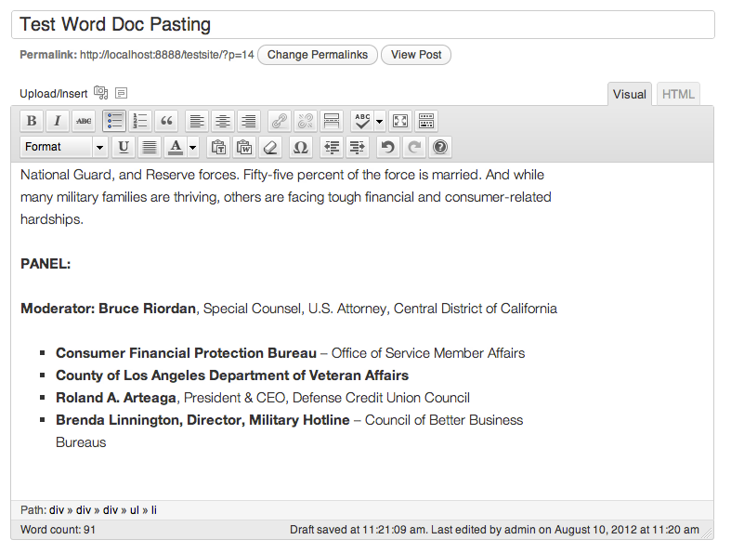Click the Change Permalinks button

point(318,55)
